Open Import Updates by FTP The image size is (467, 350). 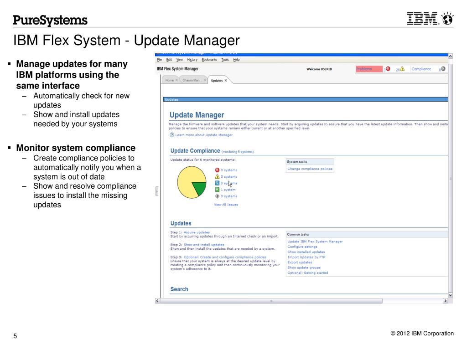[306, 257]
